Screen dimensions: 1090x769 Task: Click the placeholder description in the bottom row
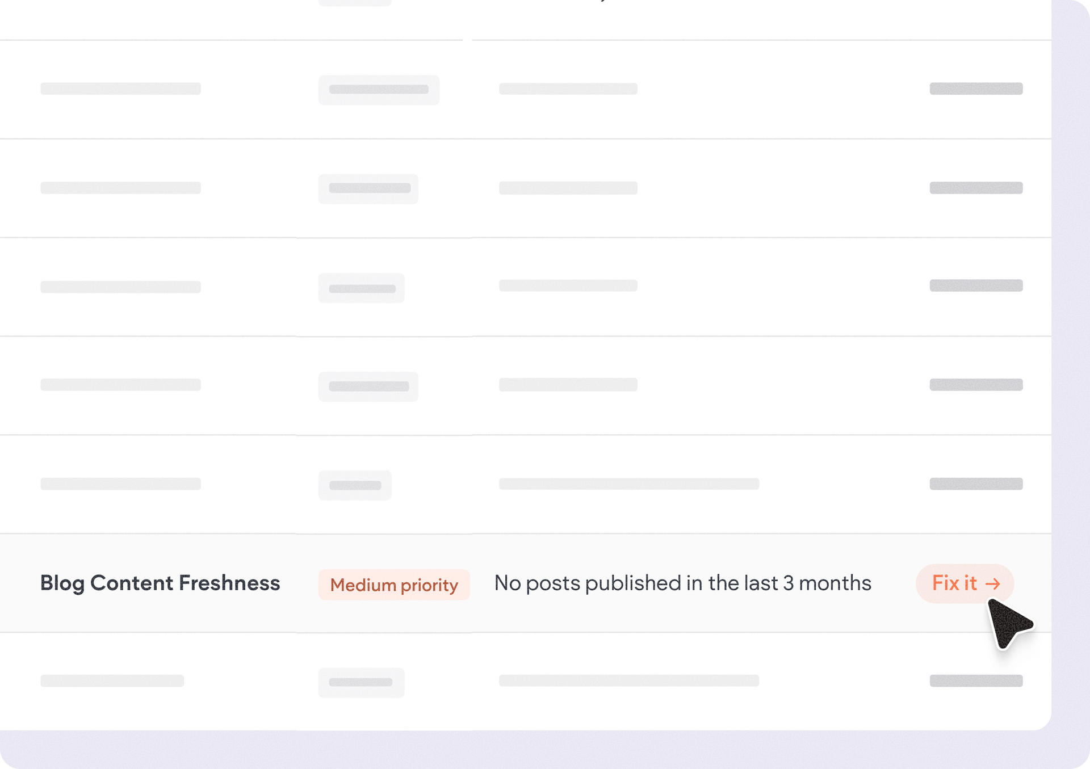(x=628, y=680)
